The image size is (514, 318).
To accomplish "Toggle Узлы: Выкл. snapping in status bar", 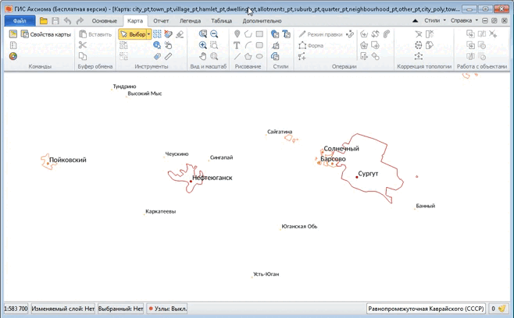I will [167, 309].
